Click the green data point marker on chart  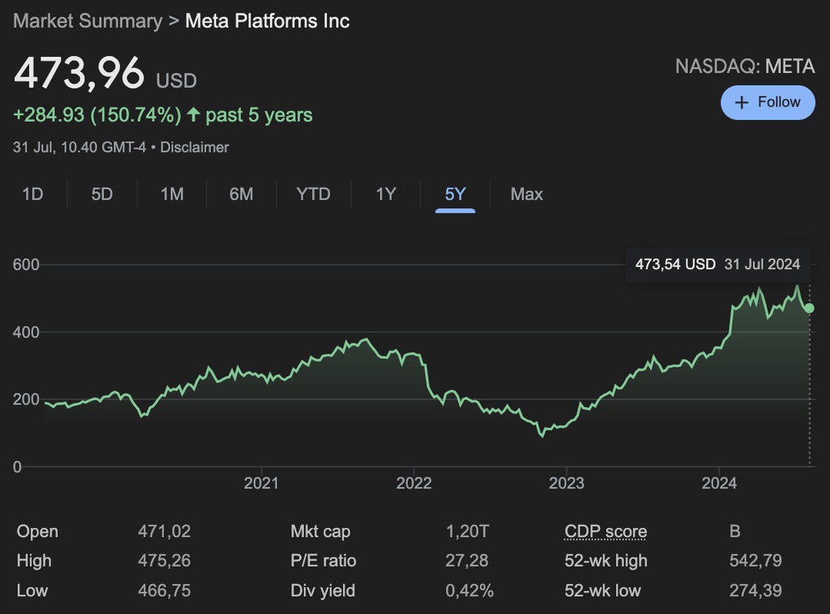(809, 308)
